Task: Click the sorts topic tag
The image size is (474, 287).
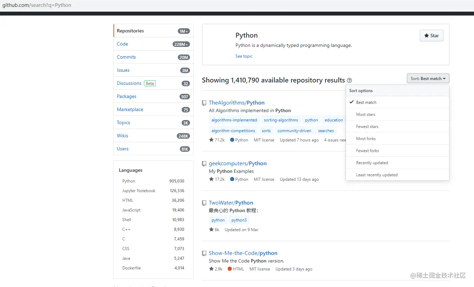Action: click(266, 131)
